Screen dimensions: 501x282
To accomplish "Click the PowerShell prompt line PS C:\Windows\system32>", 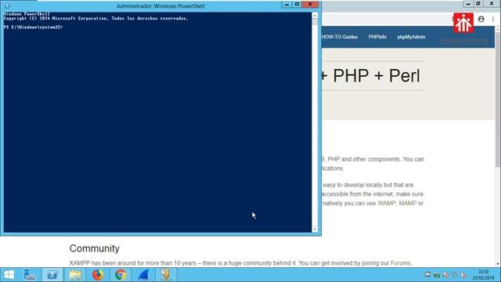I will pos(33,27).
